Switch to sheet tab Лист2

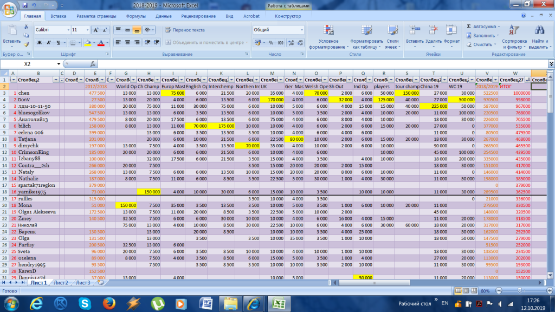pos(61,283)
